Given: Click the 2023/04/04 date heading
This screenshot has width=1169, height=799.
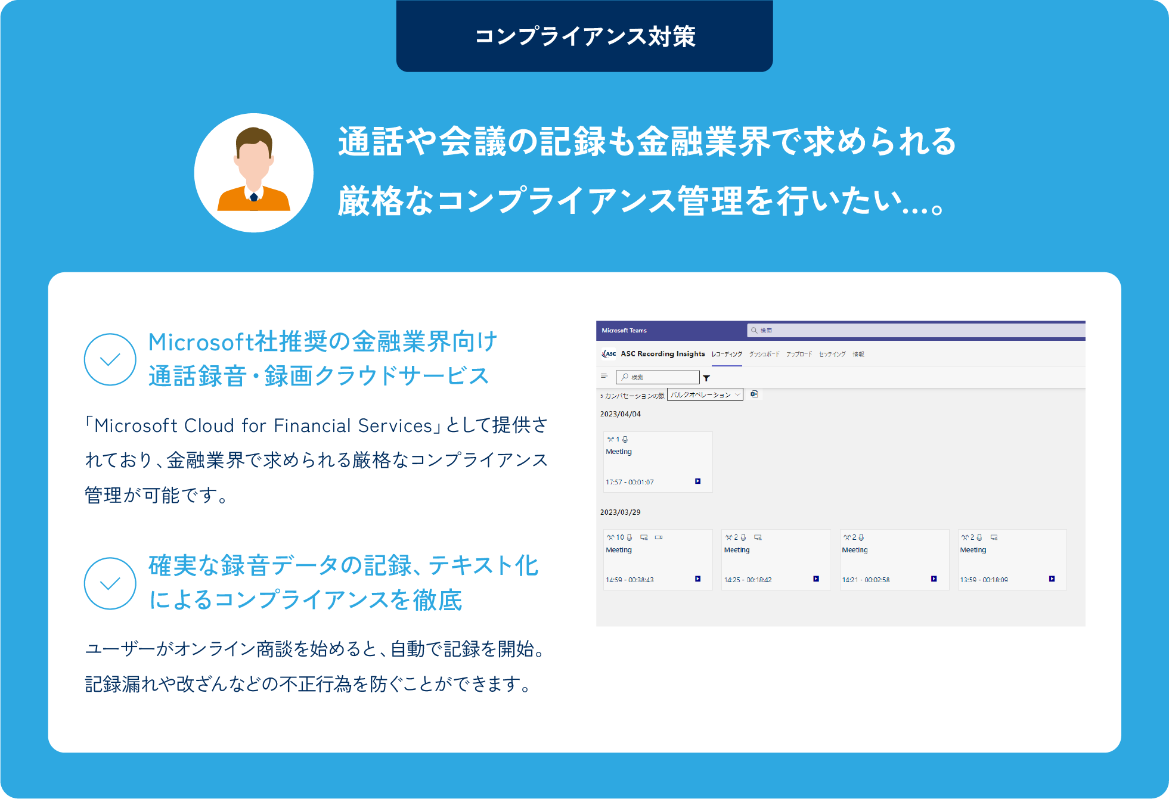Looking at the screenshot, I should [621, 414].
